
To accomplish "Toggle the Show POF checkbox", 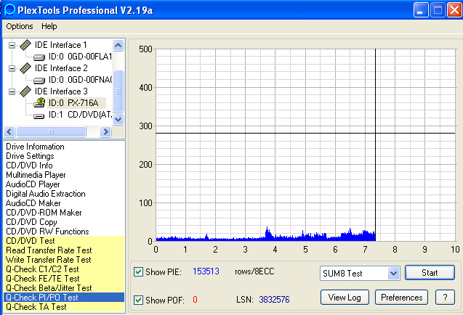I will point(139,300).
